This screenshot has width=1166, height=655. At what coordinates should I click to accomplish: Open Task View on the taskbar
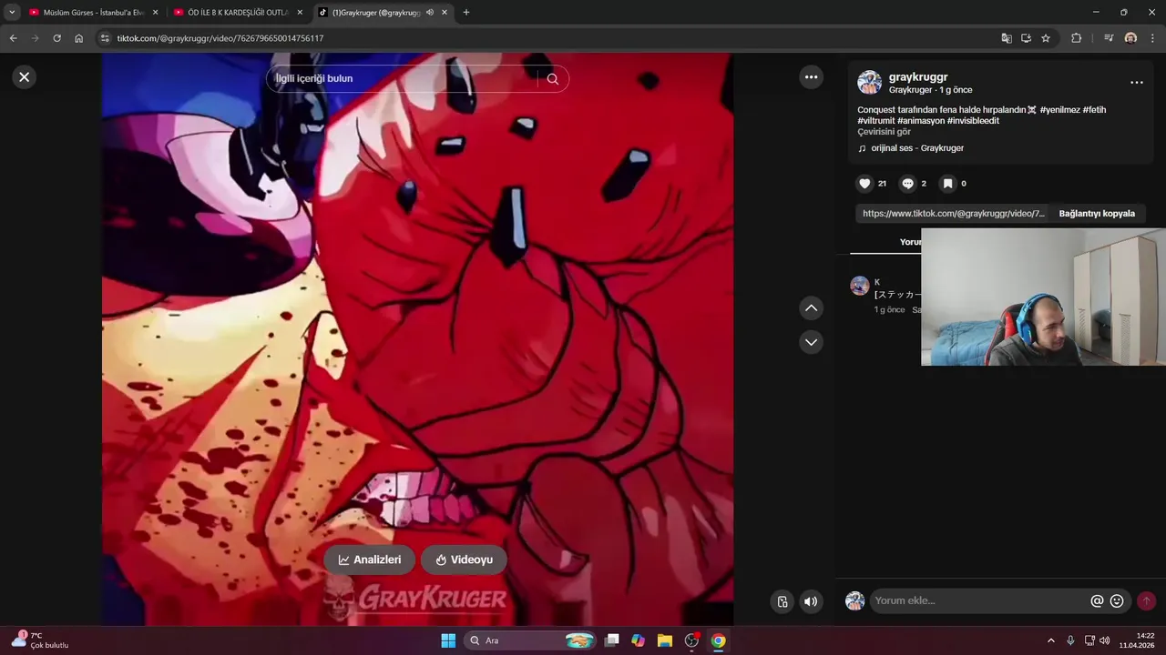point(612,640)
